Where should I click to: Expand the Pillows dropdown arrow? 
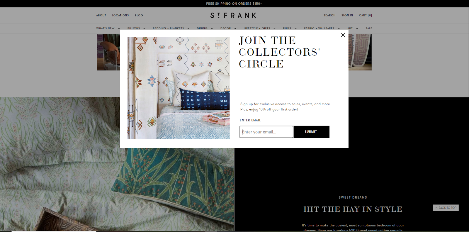coord(144,28)
